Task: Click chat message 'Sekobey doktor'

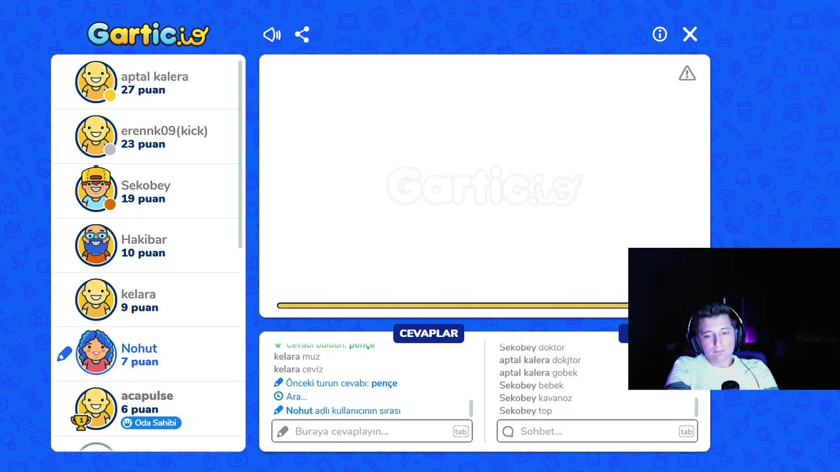Action: coord(532,347)
